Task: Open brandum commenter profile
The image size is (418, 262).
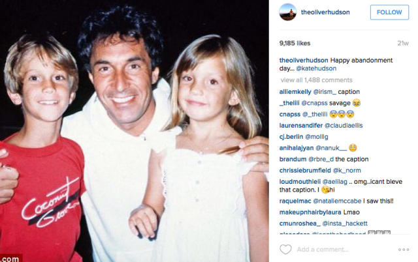Action: (x=293, y=159)
